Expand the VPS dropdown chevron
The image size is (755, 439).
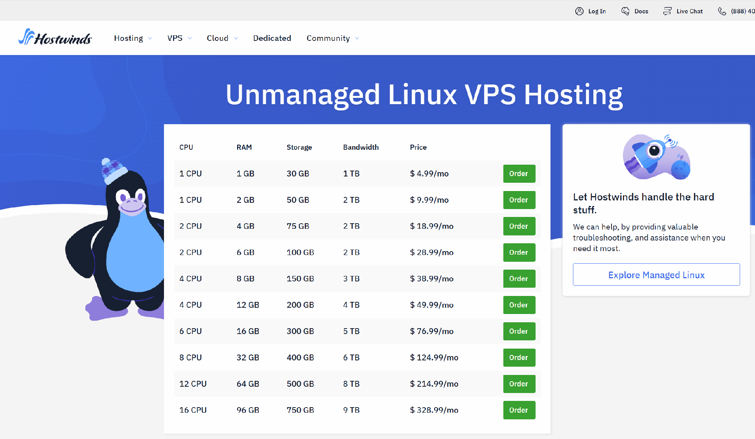(x=190, y=38)
